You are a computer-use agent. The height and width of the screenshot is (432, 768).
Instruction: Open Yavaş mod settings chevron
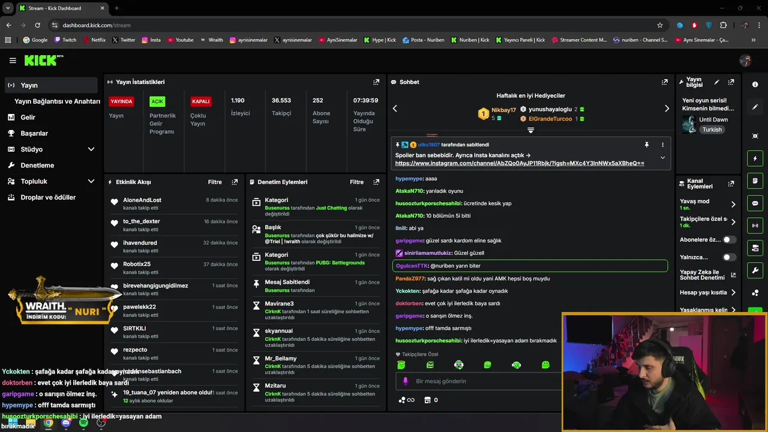coord(733,204)
